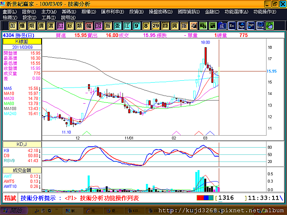Click the K9 value row
Image resolution: width=287 pixels, height=215 pixels.
coord(21,150)
